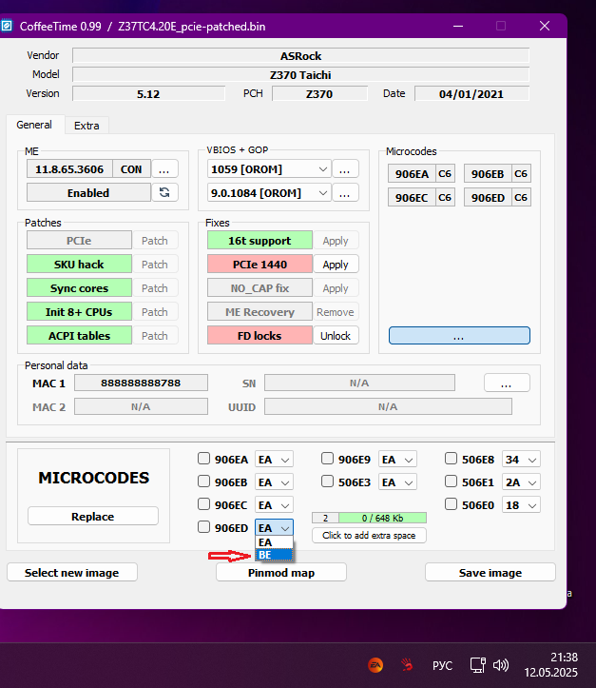Click the ME refresh arrows icon

coord(164,192)
